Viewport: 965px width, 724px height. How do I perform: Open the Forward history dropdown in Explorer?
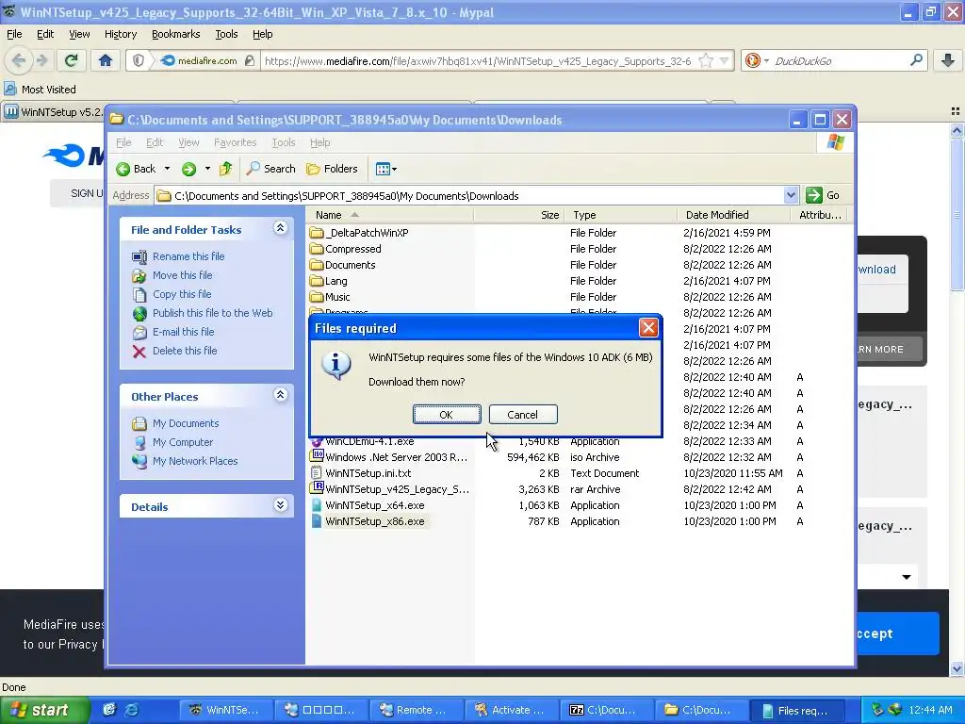207,169
